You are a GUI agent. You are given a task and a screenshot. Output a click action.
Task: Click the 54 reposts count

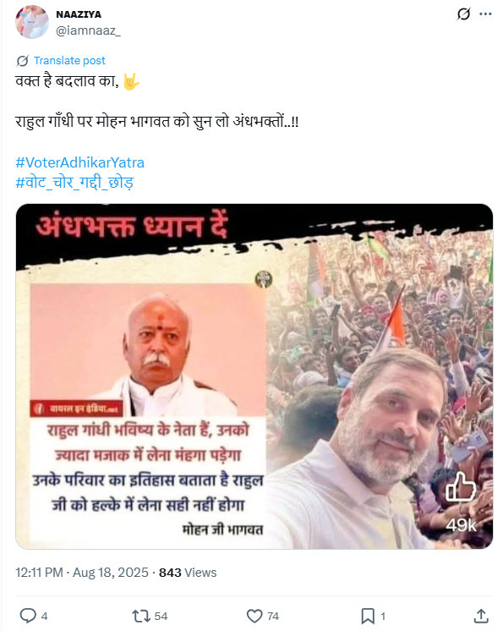coord(161,616)
